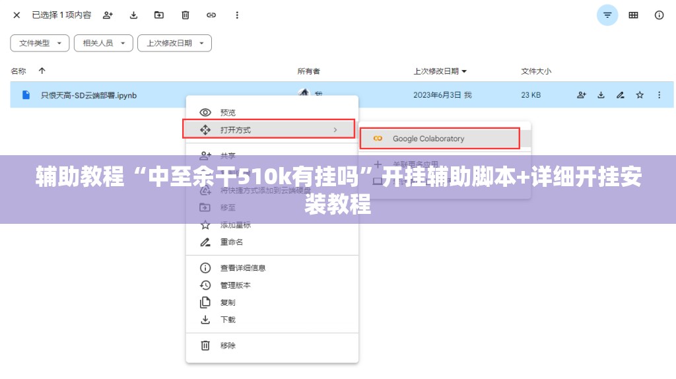
Task: Open the 上次修改日期 column sort dropdown
Action: click(x=440, y=71)
